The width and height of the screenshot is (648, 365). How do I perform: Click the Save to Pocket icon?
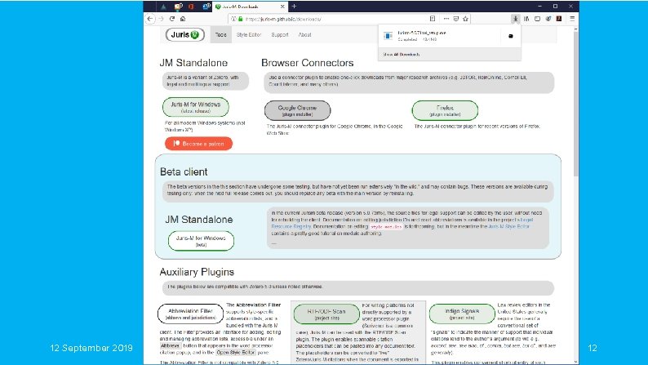[456, 19]
